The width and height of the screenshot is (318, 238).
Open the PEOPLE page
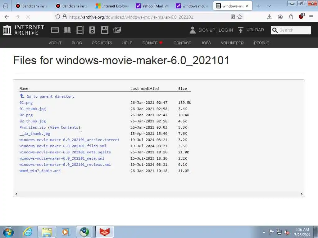click(261, 43)
